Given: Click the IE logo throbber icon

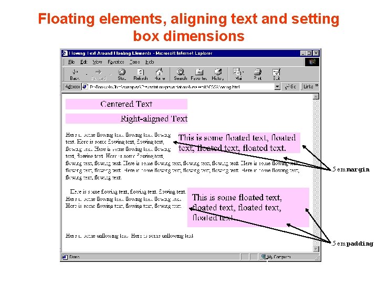Looking at the screenshot, I should pyautogui.click(x=312, y=62).
